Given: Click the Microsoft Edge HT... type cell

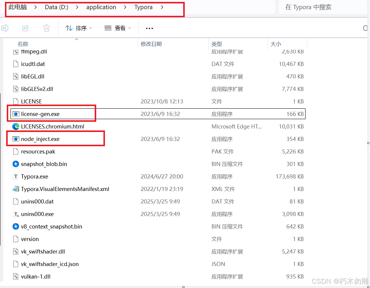Looking at the screenshot, I should tap(236, 127).
